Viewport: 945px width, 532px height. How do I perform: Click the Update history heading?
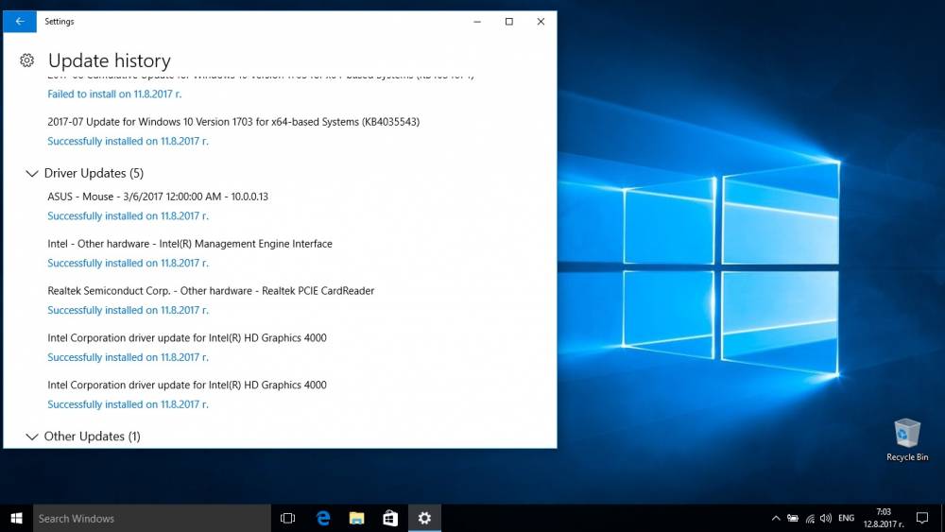click(x=109, y=60)
